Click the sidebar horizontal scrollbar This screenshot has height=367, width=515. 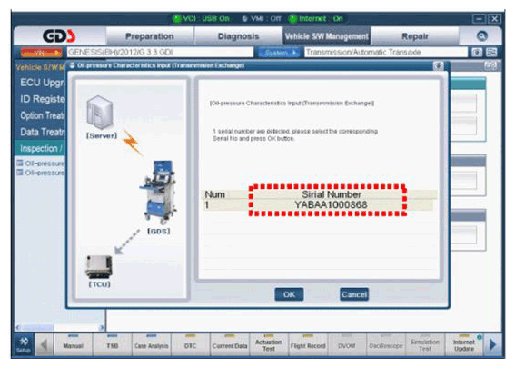[60, 327]
